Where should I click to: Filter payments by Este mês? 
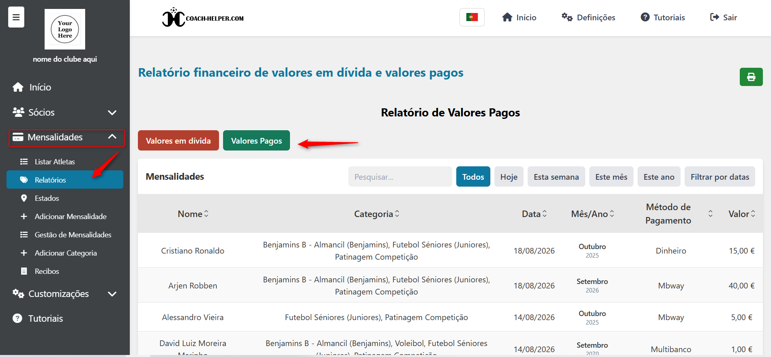pyautogui.click(x=611, y=176)
